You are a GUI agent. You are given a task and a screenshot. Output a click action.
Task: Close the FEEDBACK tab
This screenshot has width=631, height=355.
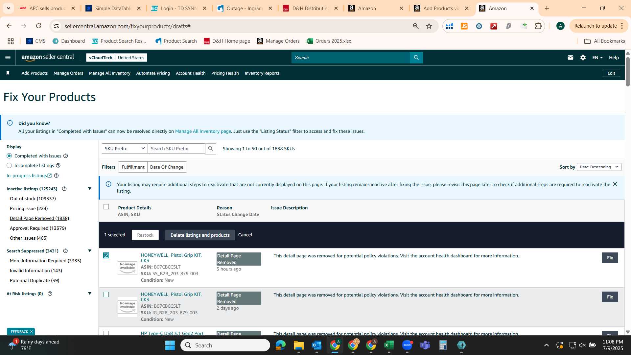[x=31, y=332]
